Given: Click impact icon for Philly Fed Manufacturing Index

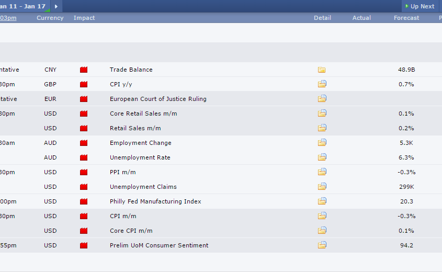Looking at the screenshot, I should 84,201.
